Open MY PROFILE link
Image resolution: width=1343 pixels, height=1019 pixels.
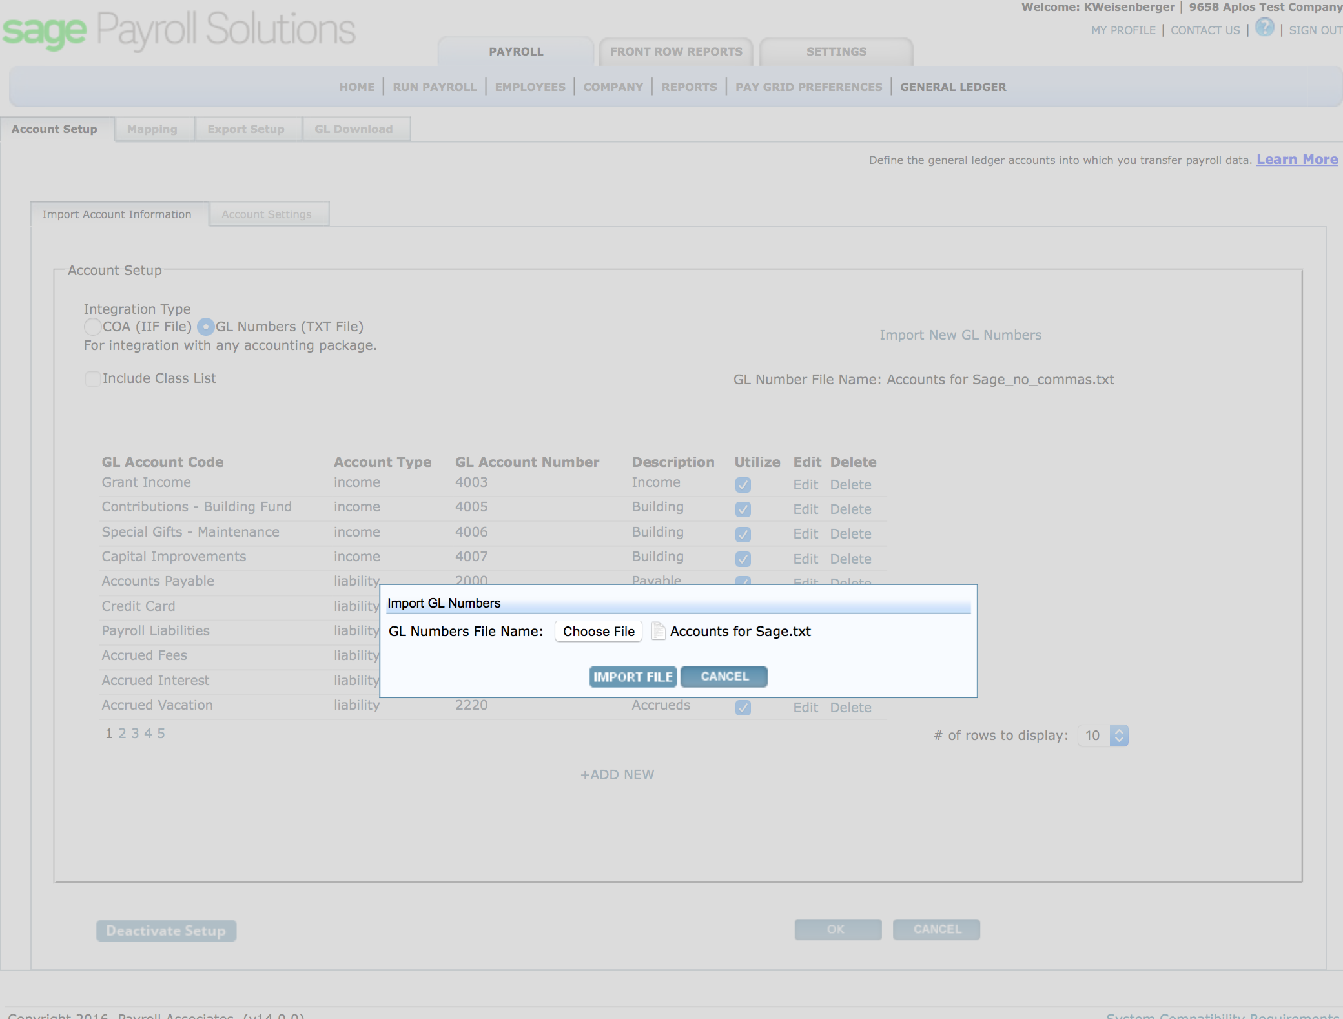[x=1123, y=30]
